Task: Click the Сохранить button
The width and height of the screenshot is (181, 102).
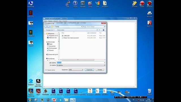Action: [89, 70]
